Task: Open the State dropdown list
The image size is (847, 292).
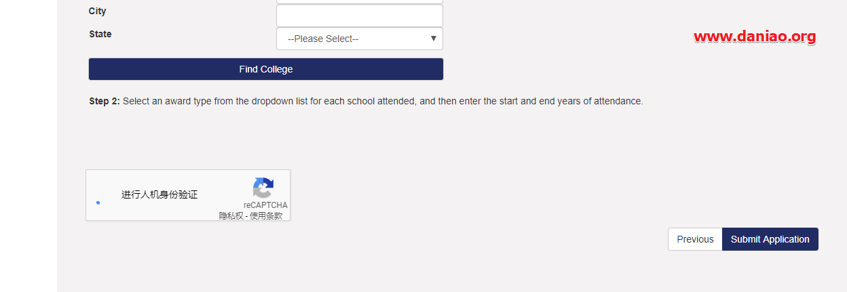Action: coord(360,39)
